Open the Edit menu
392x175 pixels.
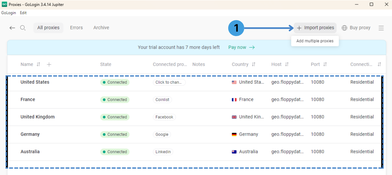(23, 13)
